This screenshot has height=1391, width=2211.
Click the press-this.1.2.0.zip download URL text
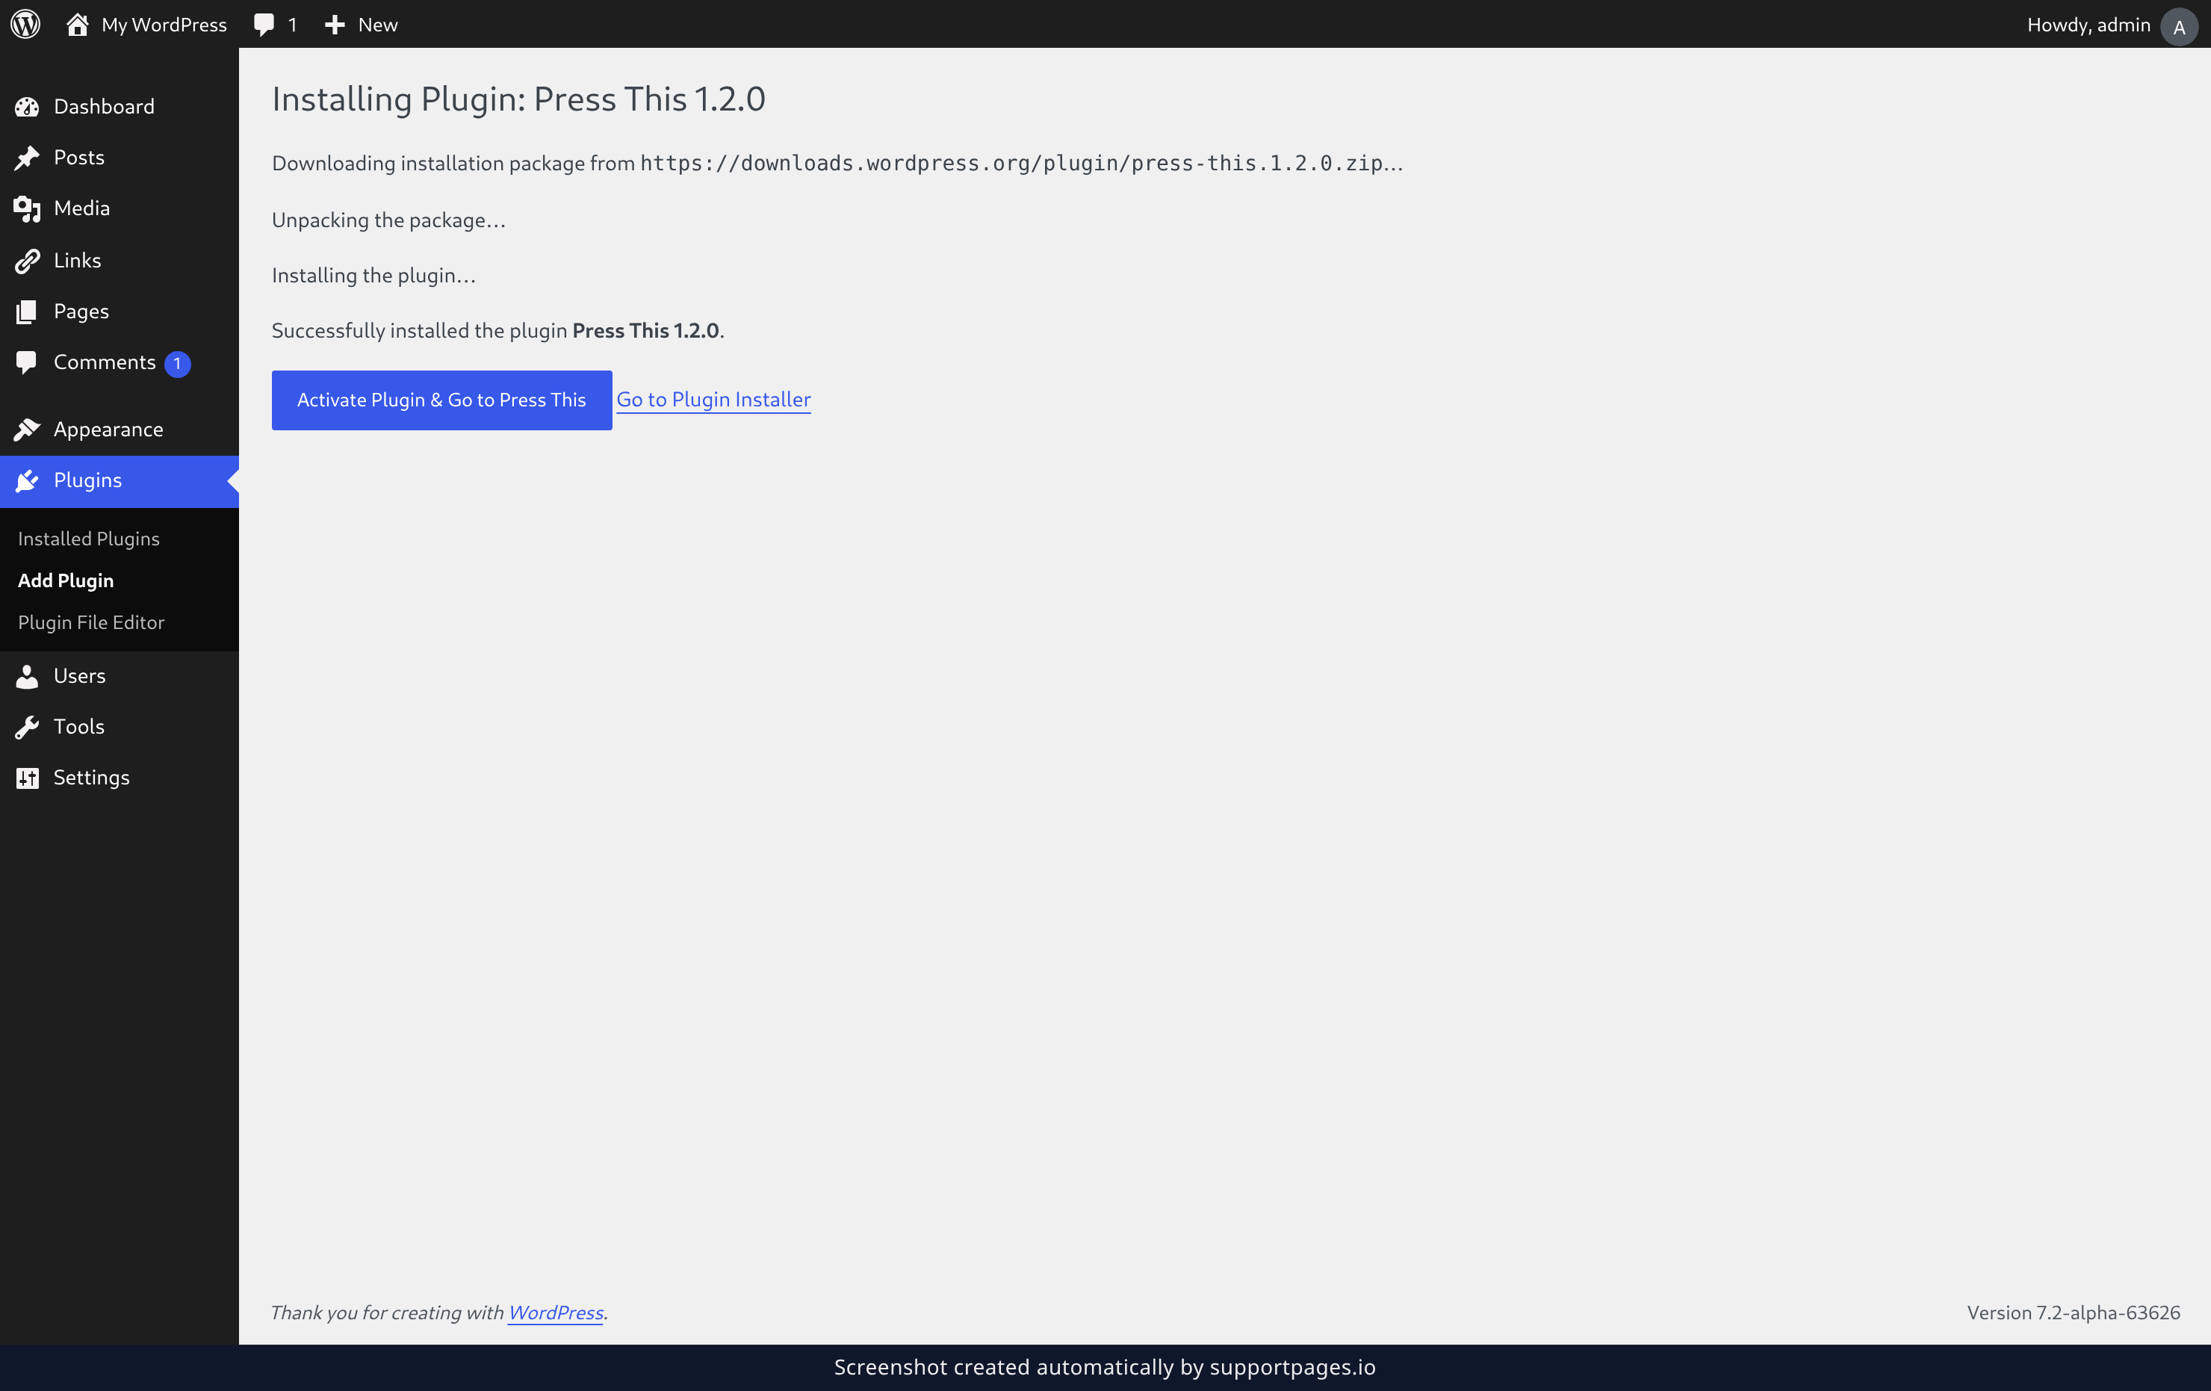[1012, 164]
